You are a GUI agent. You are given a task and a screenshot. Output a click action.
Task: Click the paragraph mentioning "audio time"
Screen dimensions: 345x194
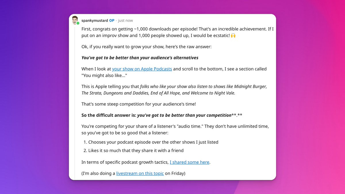175,126
